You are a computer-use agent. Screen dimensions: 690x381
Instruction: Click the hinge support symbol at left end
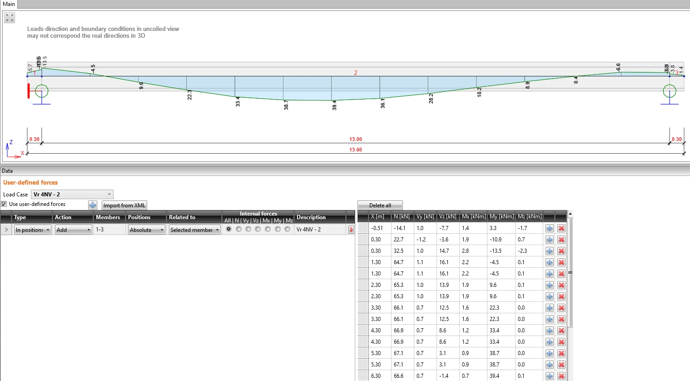41,92
